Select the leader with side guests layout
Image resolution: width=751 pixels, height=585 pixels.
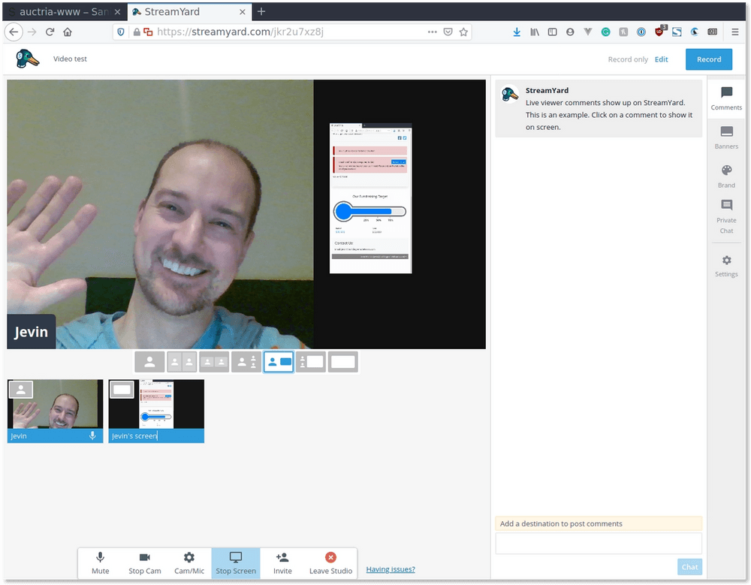246,362
